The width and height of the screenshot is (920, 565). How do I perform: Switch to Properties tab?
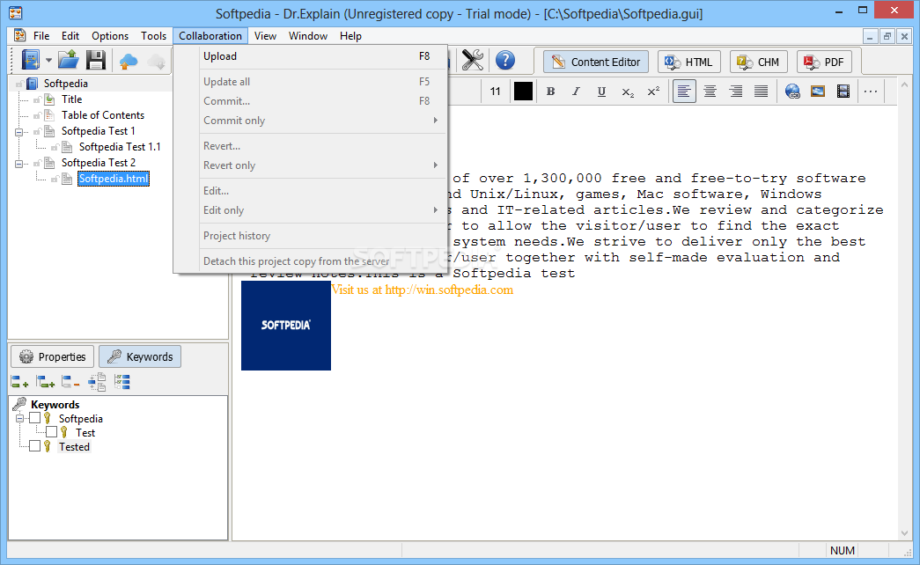click(52, 356)
